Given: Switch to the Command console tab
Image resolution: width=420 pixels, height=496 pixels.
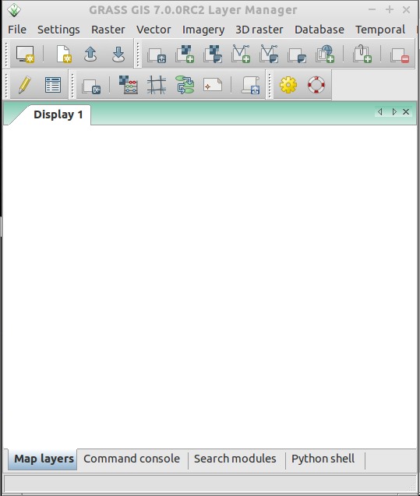Looking at the screenshot, I should click(x=132, y=459).
